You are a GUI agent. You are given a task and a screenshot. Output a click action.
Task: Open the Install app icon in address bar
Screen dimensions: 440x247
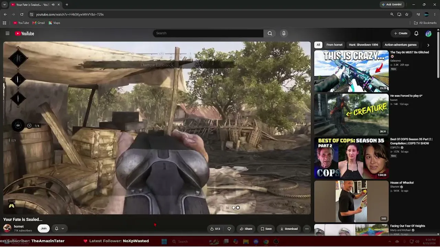tap(399, 14)
